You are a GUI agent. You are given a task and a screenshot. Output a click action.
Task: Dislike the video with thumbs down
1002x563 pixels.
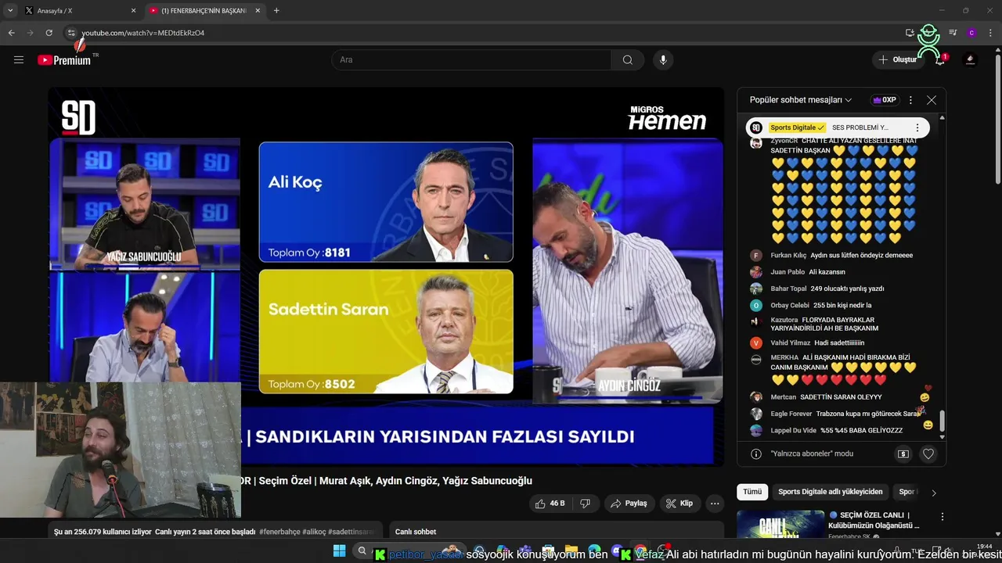pos(586,504)
